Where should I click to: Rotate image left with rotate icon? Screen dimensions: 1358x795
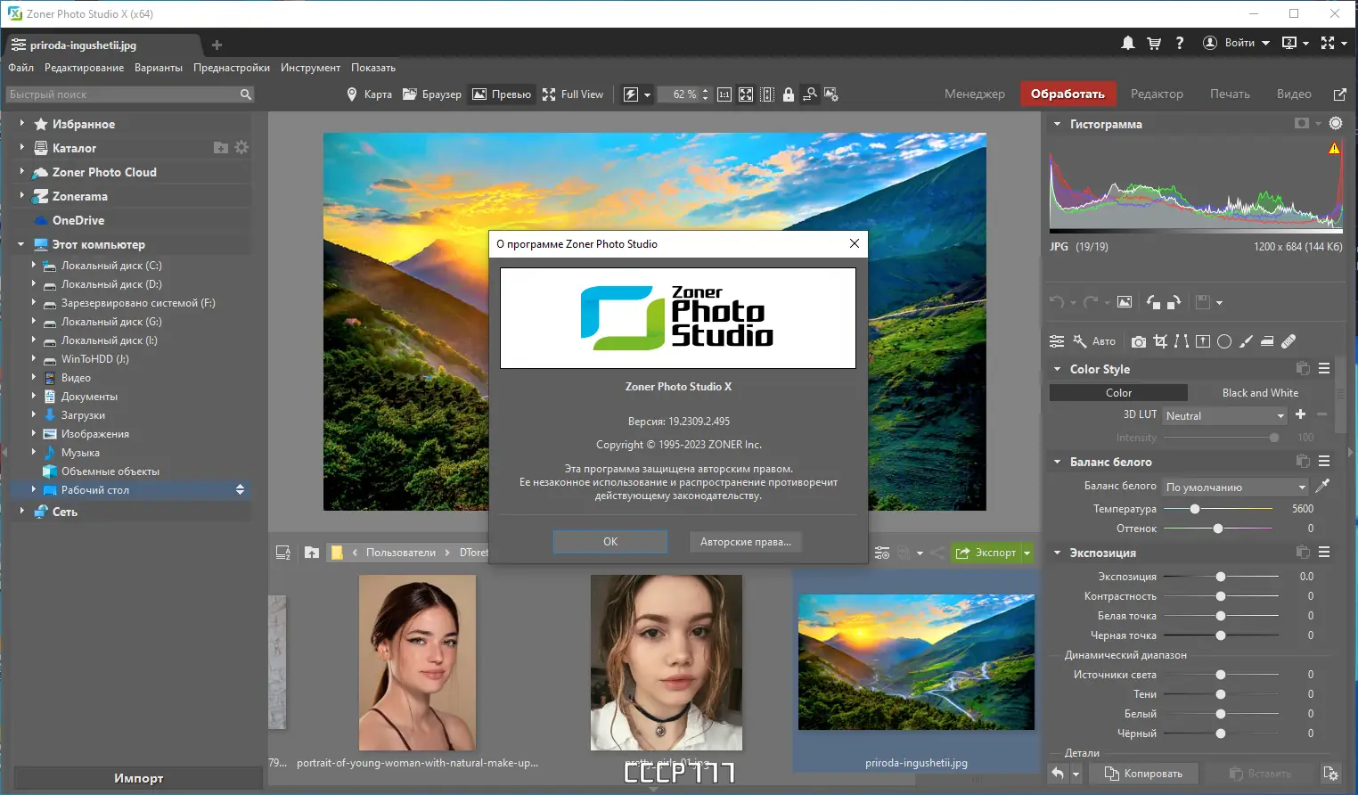(1153, 302)
